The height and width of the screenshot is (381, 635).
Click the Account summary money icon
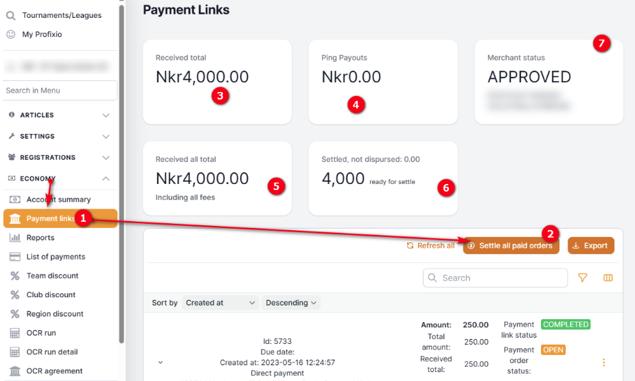point(14,199)
